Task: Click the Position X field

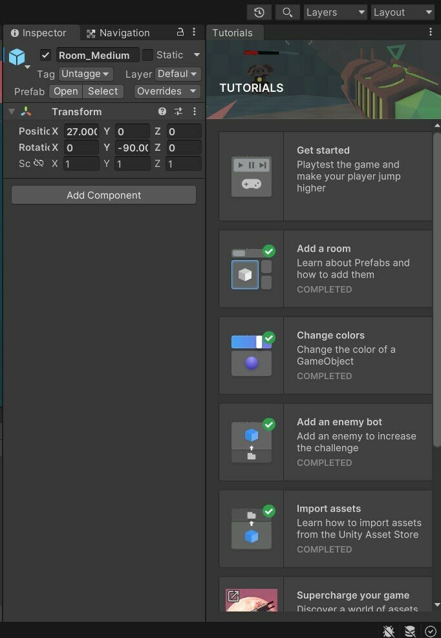Action: pos(81,131)
